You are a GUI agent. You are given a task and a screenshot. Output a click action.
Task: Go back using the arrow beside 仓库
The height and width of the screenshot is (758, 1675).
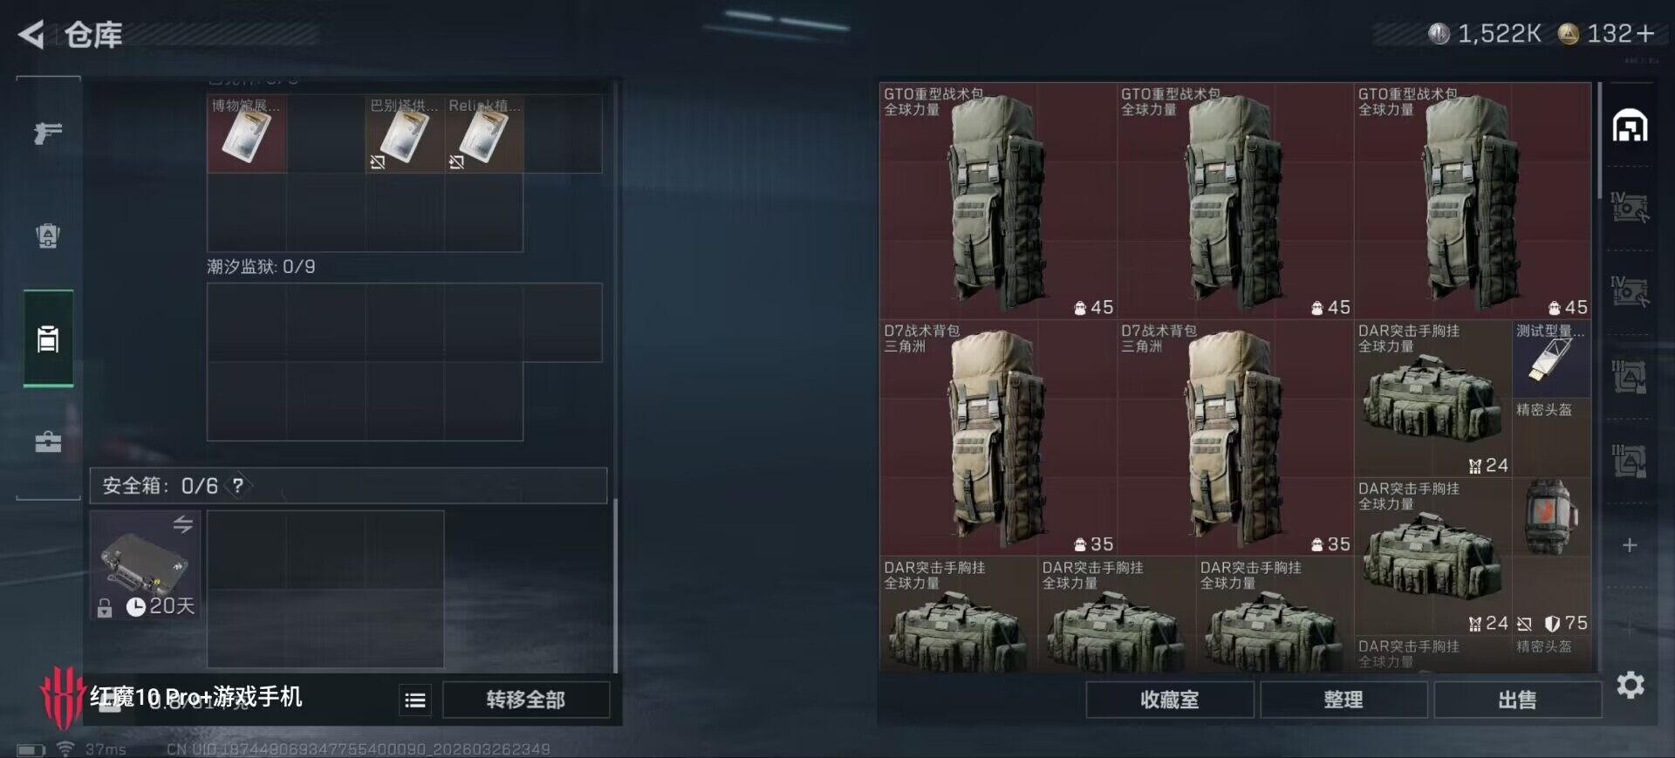click(x=31, y=35)
